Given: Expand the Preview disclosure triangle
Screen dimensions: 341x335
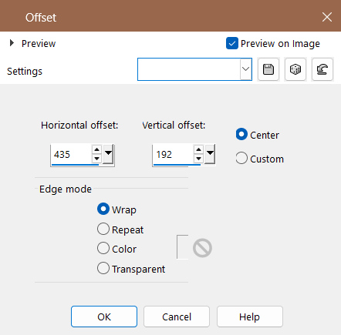Looking at the screenshot, I should coord(12,43).
